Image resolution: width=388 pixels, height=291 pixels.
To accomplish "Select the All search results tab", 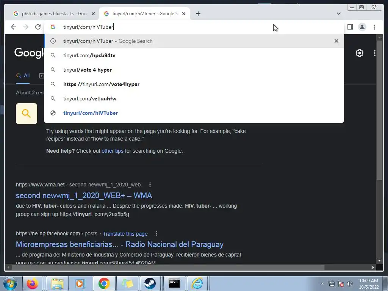I will 23,76.
